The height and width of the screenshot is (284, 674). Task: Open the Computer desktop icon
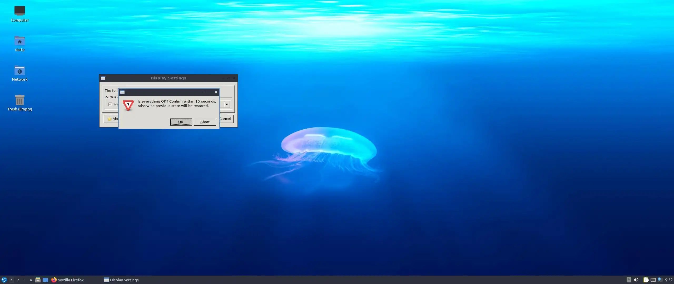19,11
